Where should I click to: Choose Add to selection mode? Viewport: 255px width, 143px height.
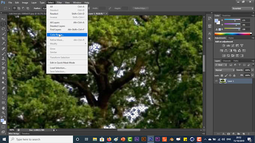point(19,8)
